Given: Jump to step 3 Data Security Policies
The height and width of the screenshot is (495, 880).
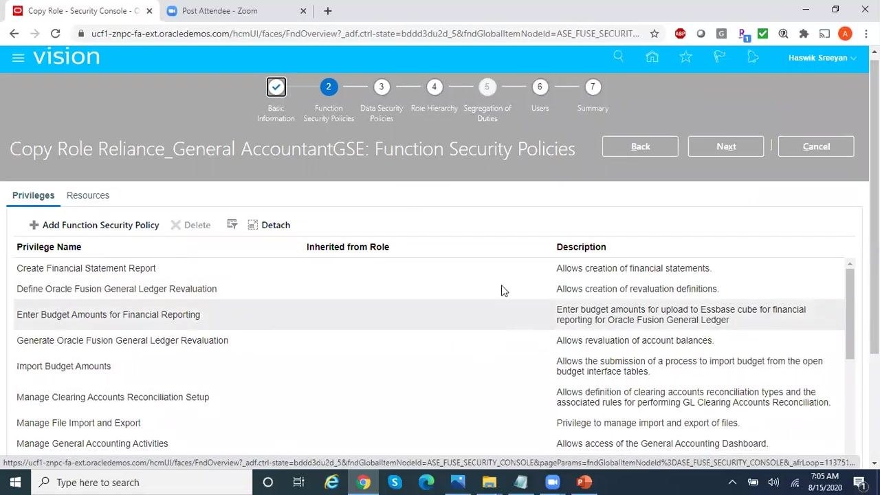Looking at the screenshot, I should click(x=382, y=87).
